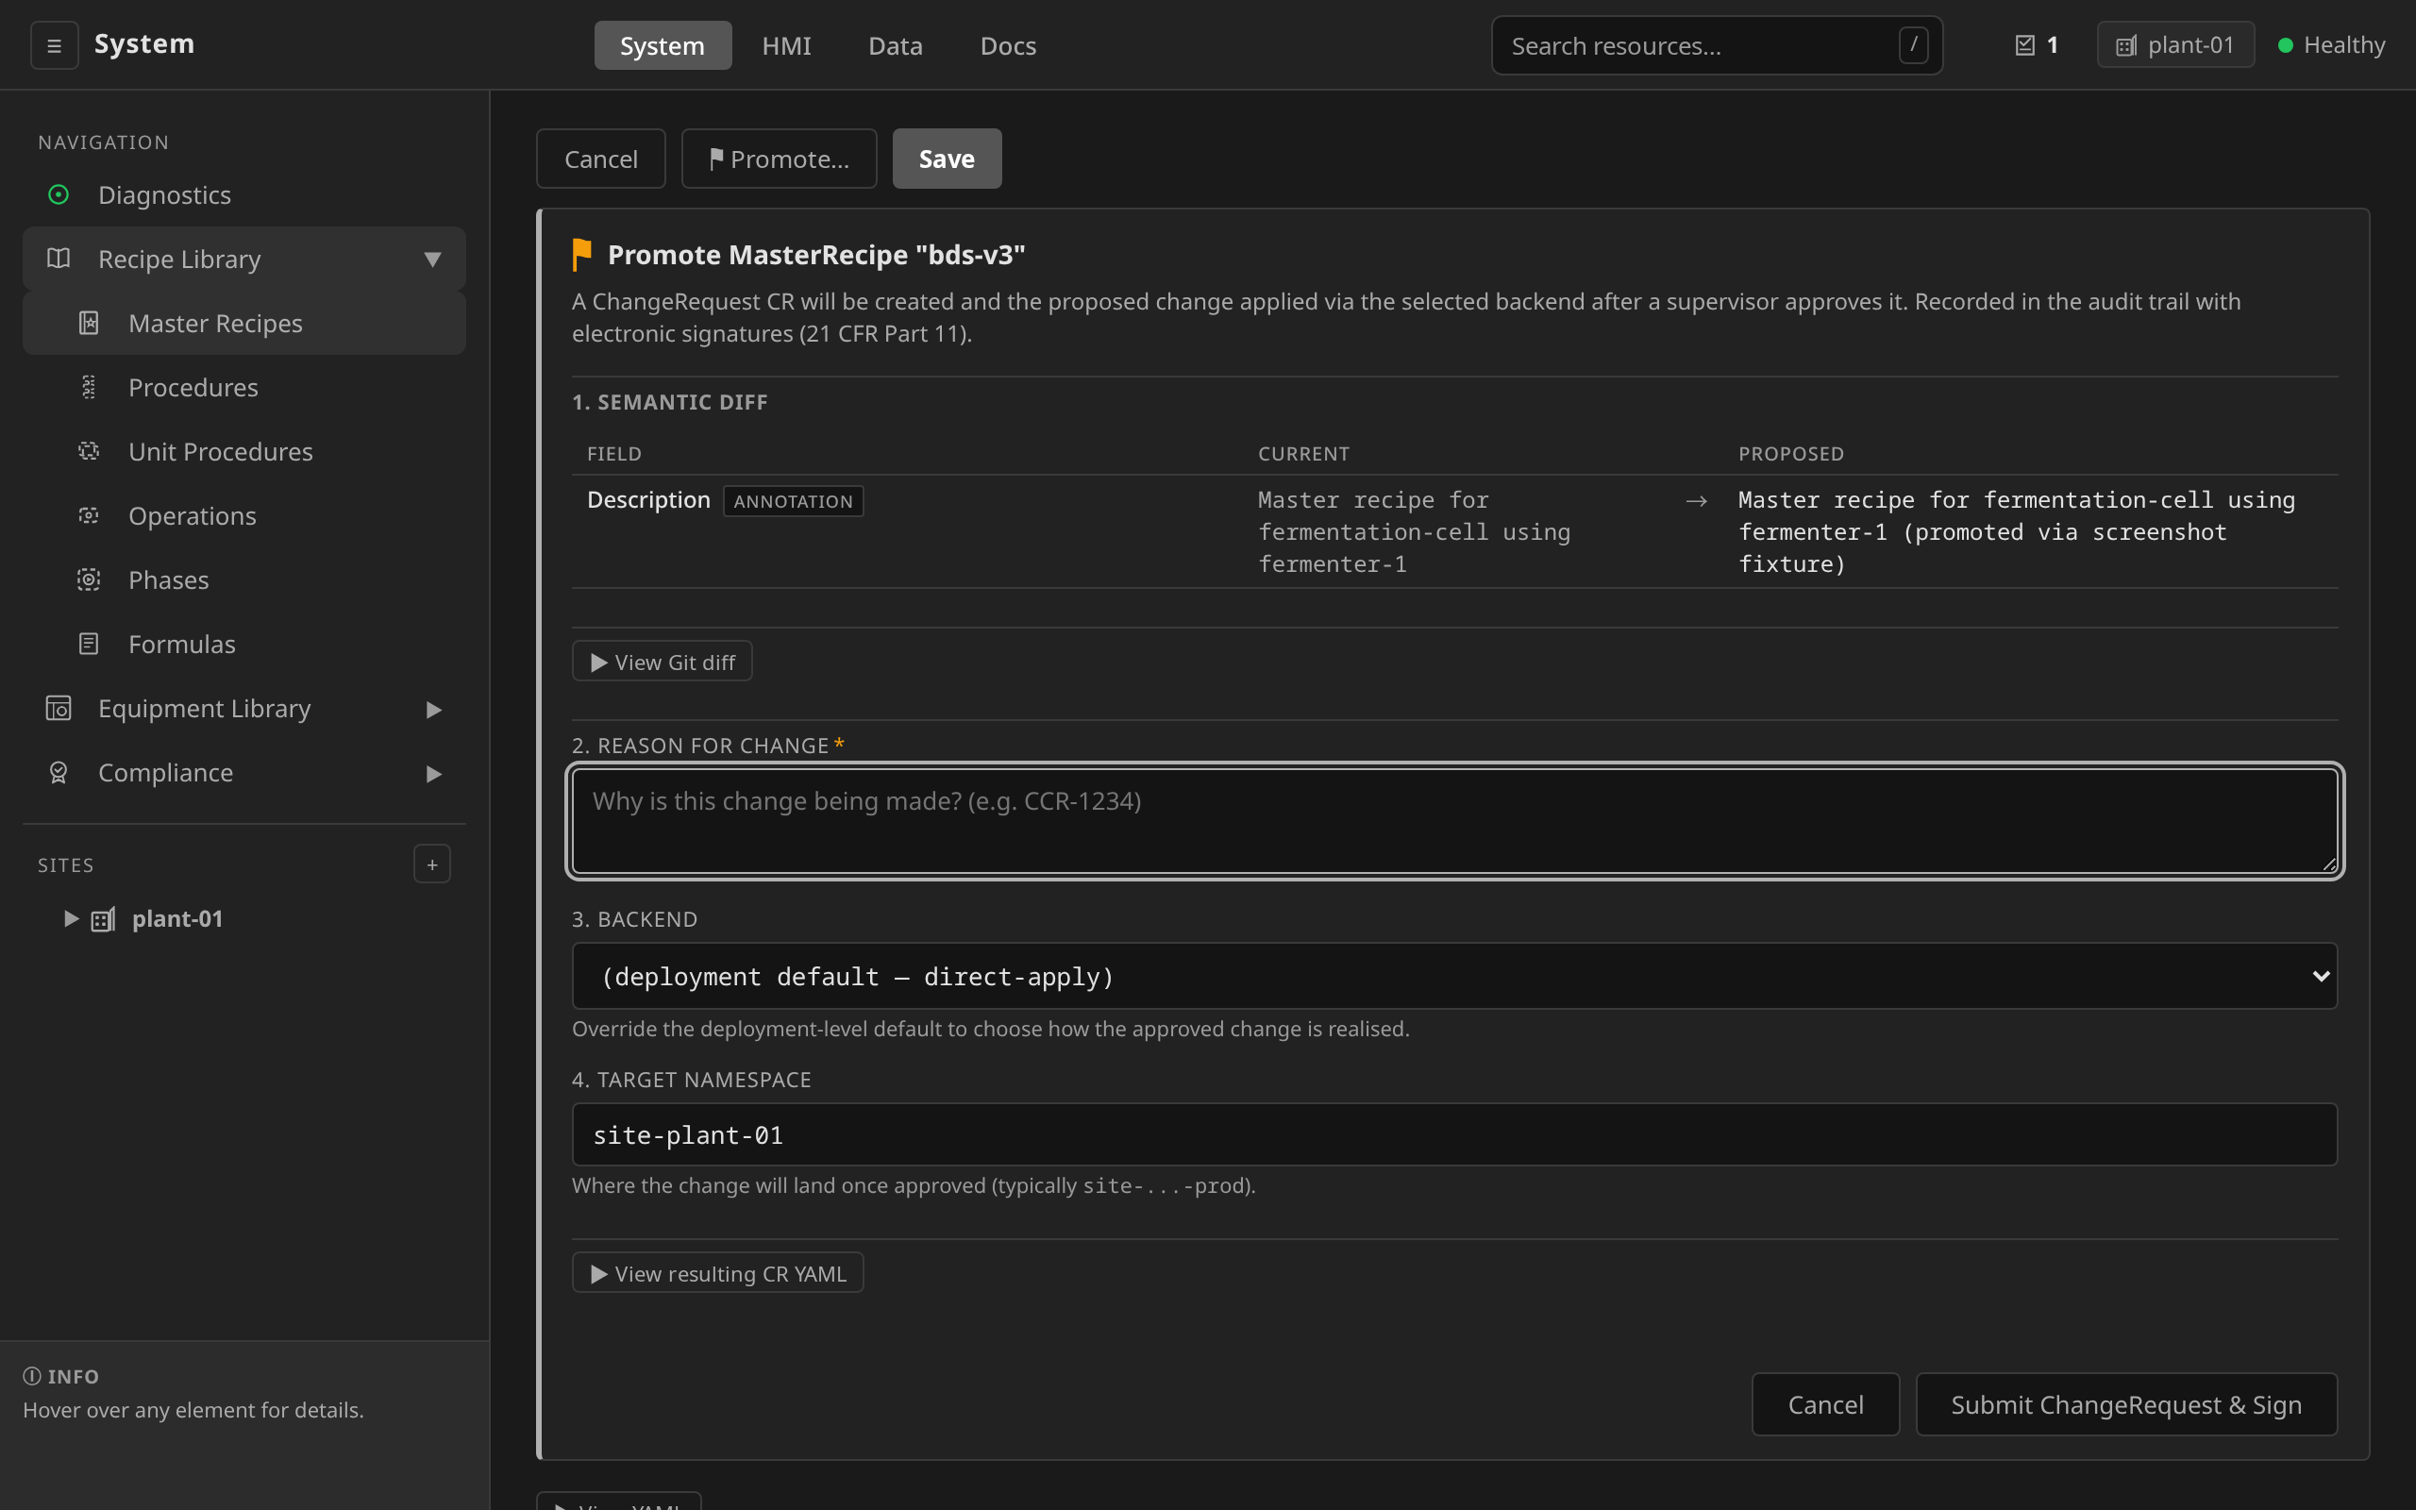Click the Compliance ribbon icon
Image resolution: width=2416 pixels, height=1510 pixels.
(x=59, y=773)
